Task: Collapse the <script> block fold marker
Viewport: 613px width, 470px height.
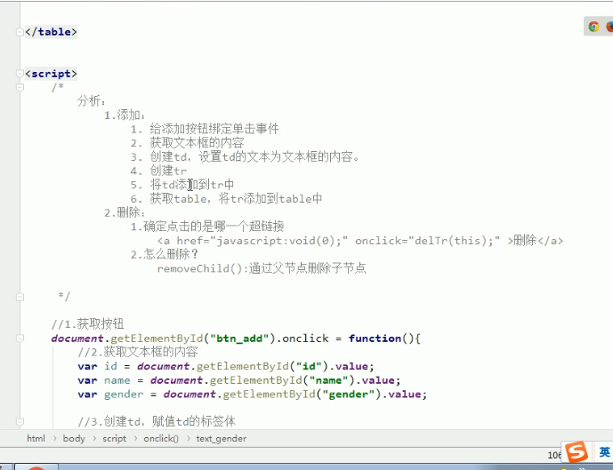Action: click(20, 74)
